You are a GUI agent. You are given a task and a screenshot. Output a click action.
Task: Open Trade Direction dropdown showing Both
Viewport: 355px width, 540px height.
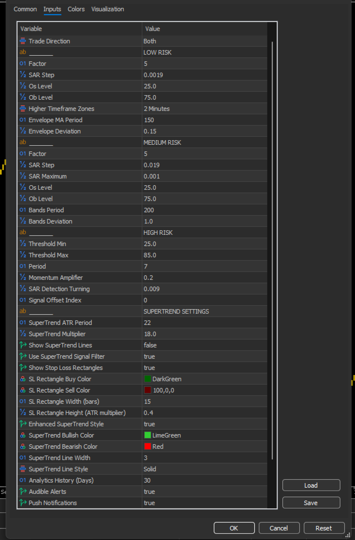click(x=205, y=41)
